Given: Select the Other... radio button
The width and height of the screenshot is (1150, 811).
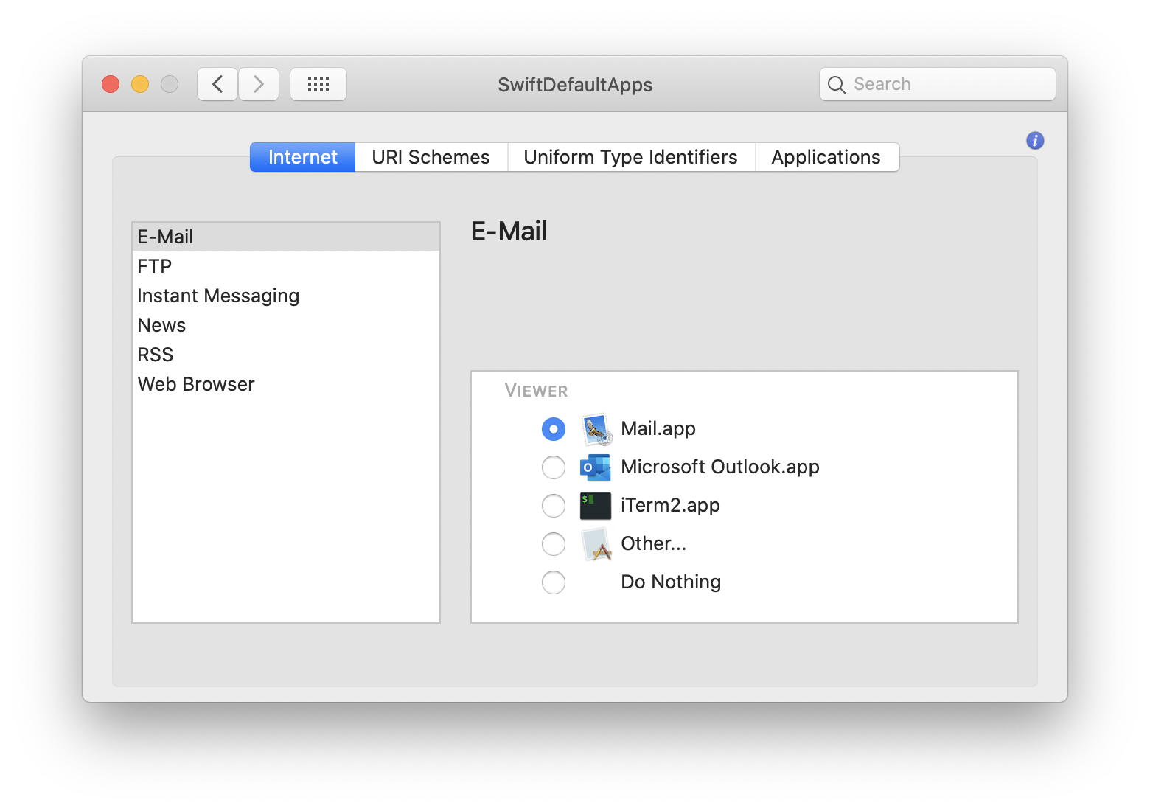Looking at the screenshot, I should click(x=554, y=544).
